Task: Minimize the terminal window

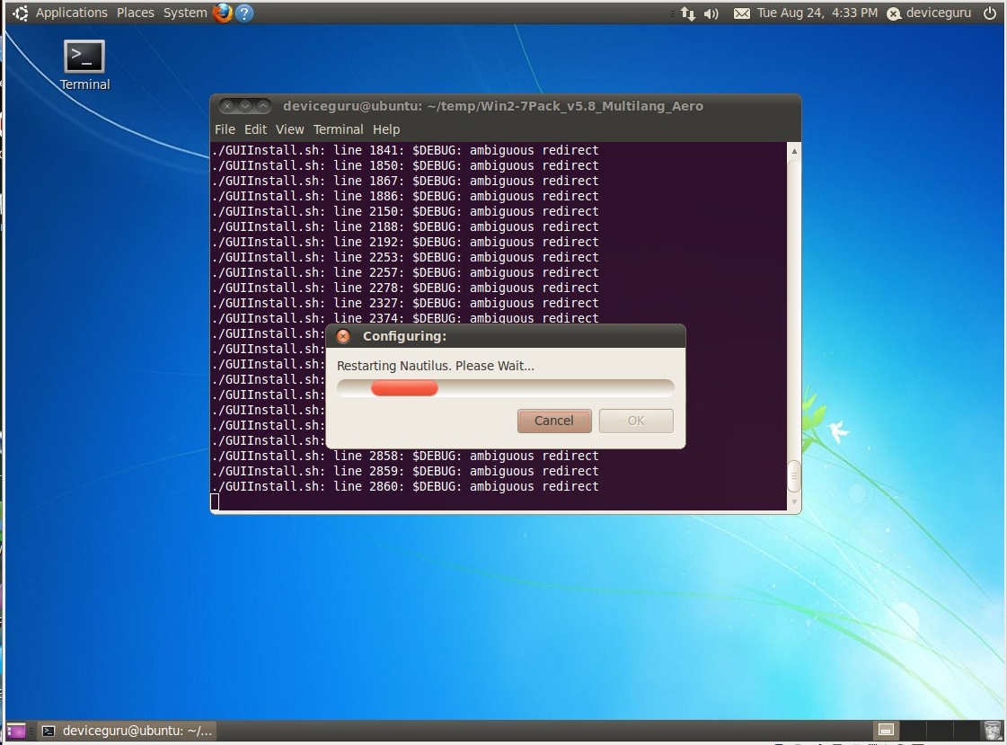Action: (x=245, y=106)
